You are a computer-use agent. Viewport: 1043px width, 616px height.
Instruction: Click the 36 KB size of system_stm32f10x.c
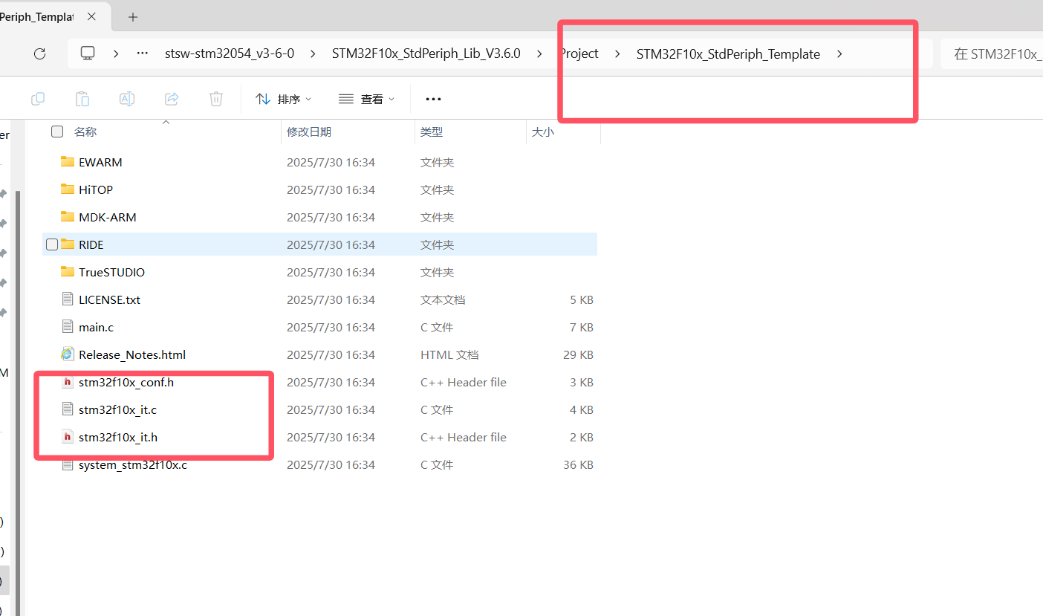tap(578, 464)
